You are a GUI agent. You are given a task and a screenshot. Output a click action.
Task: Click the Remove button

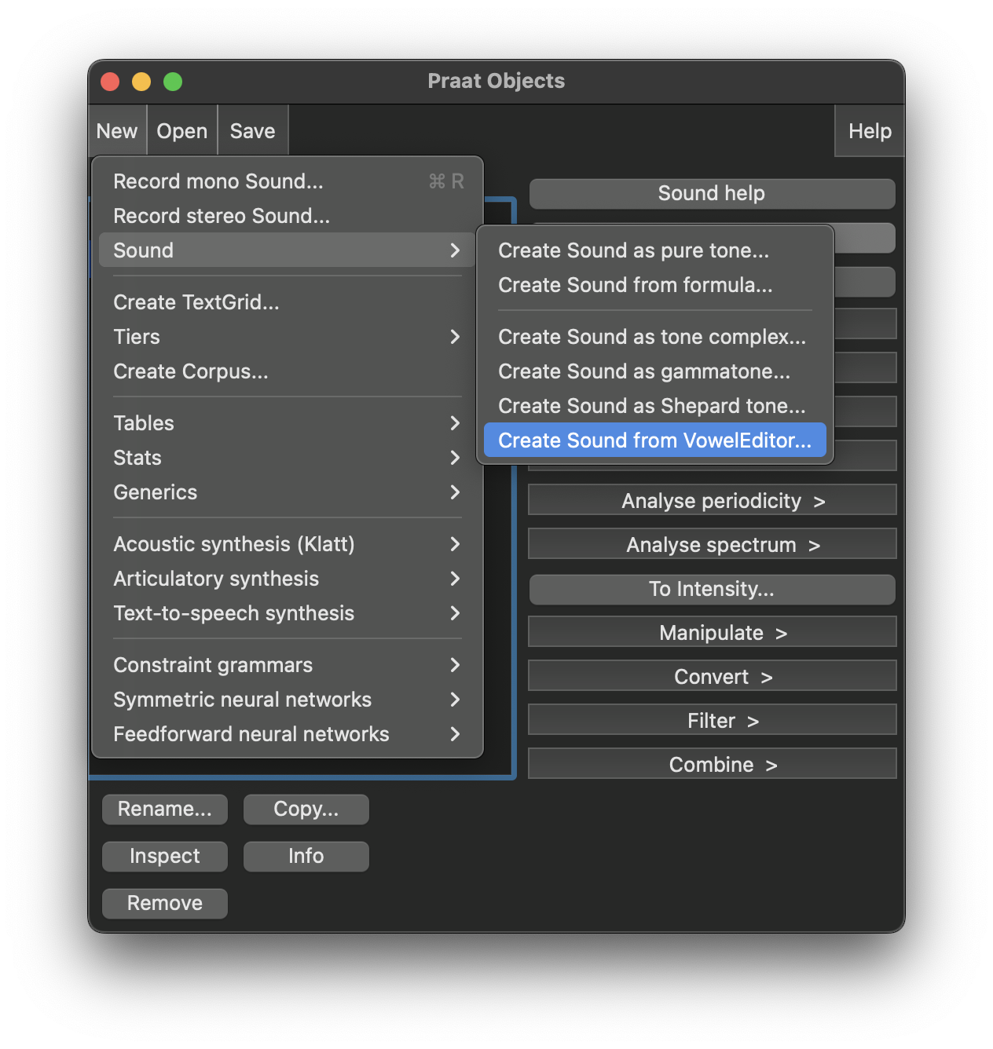coord(165,903)
